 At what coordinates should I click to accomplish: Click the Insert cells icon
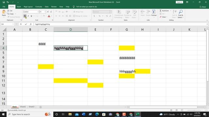(x=142, y=13)
